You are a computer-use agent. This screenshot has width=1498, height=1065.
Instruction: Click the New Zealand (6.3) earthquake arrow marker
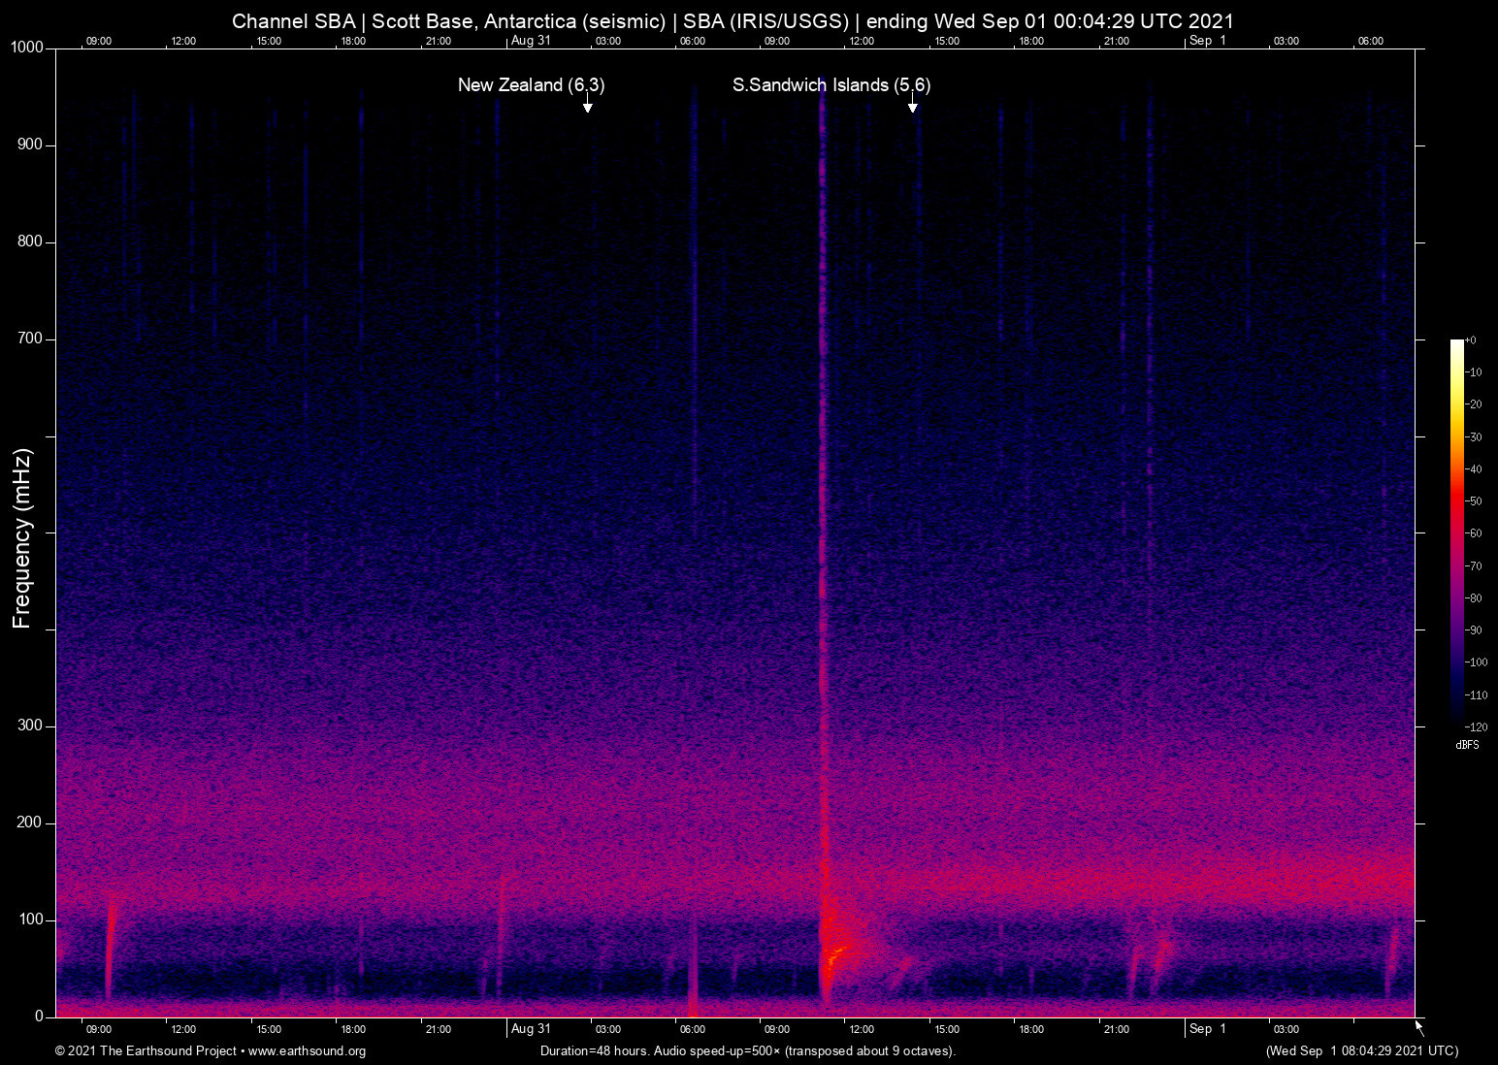pyautogui.click(x=588, y=106)
